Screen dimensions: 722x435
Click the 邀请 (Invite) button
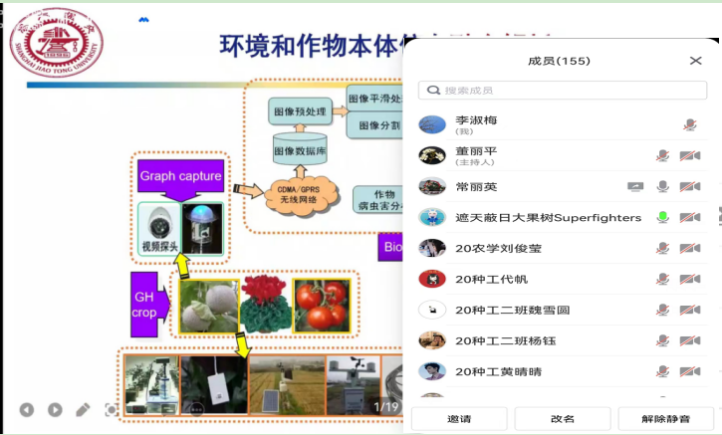coord(459,419)
